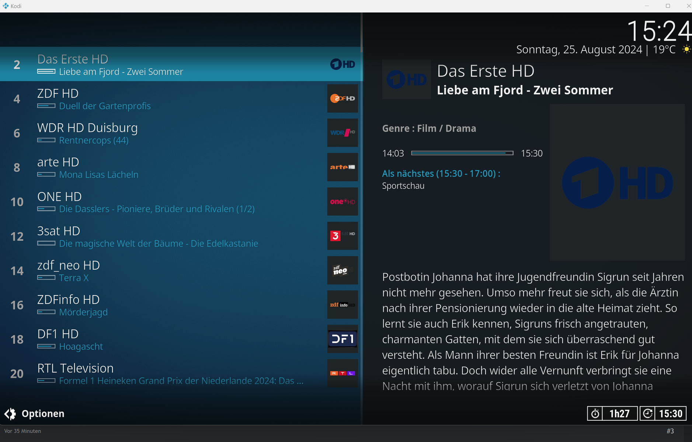The width and height of the screenshot is (692, 442).
Task: Click the date Sonntag, 25. August 2024
Action: (579, 49)
